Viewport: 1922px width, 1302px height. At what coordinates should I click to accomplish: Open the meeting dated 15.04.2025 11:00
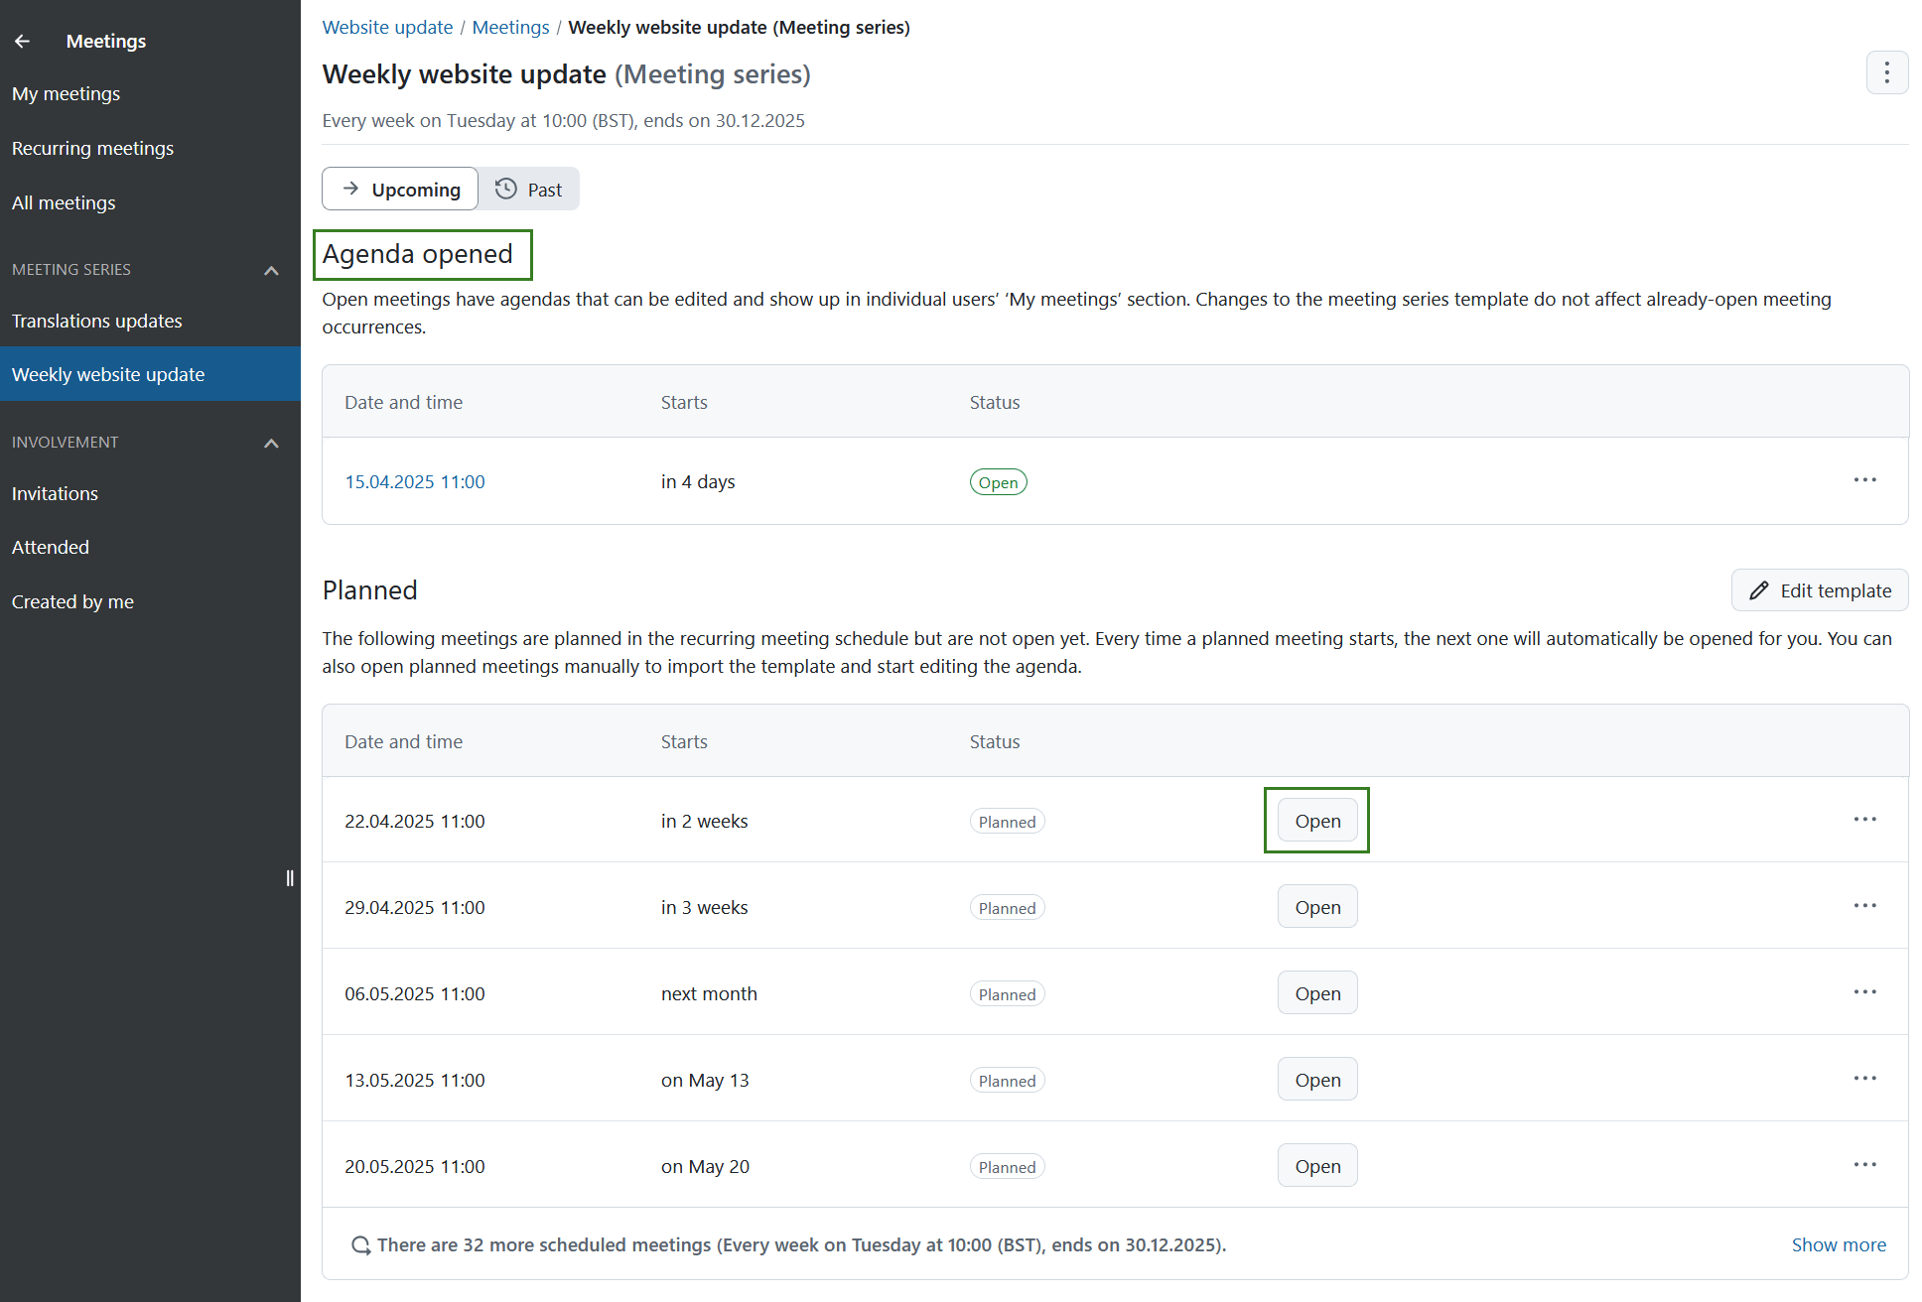(x=415, y=481)
